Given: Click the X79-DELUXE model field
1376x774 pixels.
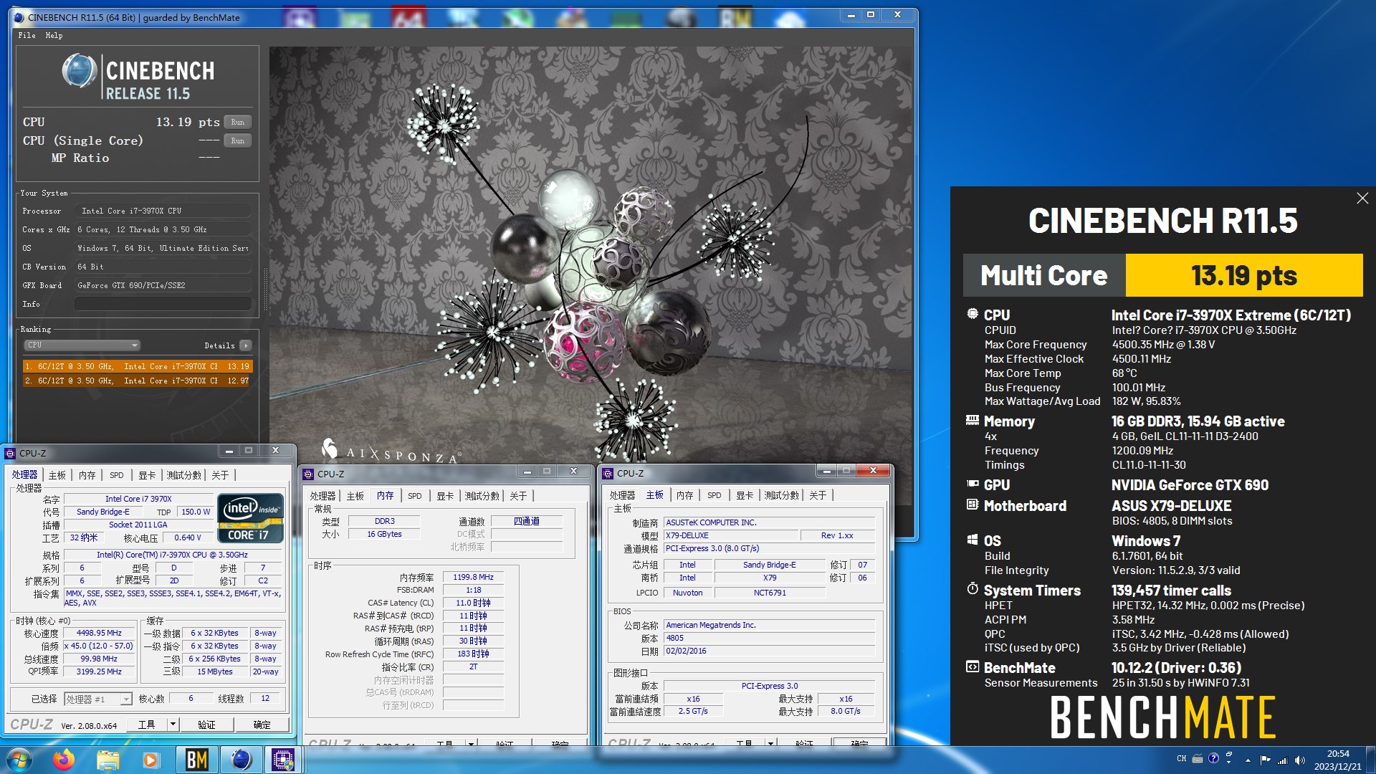Looking at the screenshot, I should point(731,535).
